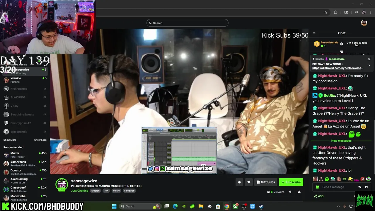Show hidden system tray icons chevron
Viewport: 375px width, 211px height.
point(338,206)
